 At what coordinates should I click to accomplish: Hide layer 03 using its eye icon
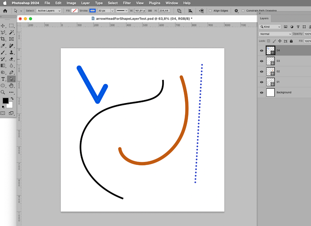(x=261, y=61)
